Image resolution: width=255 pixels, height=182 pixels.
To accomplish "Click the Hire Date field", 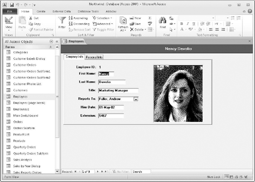I will (111, 108).
